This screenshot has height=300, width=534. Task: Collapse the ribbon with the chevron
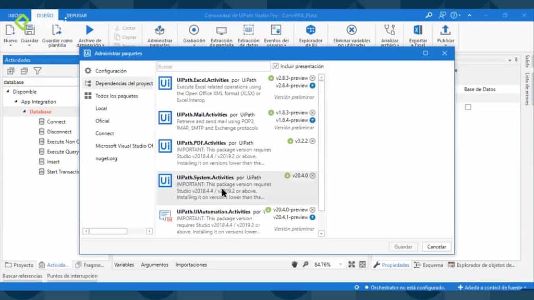[x=469, y=15]
